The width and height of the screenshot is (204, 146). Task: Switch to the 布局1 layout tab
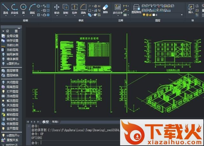55,122
